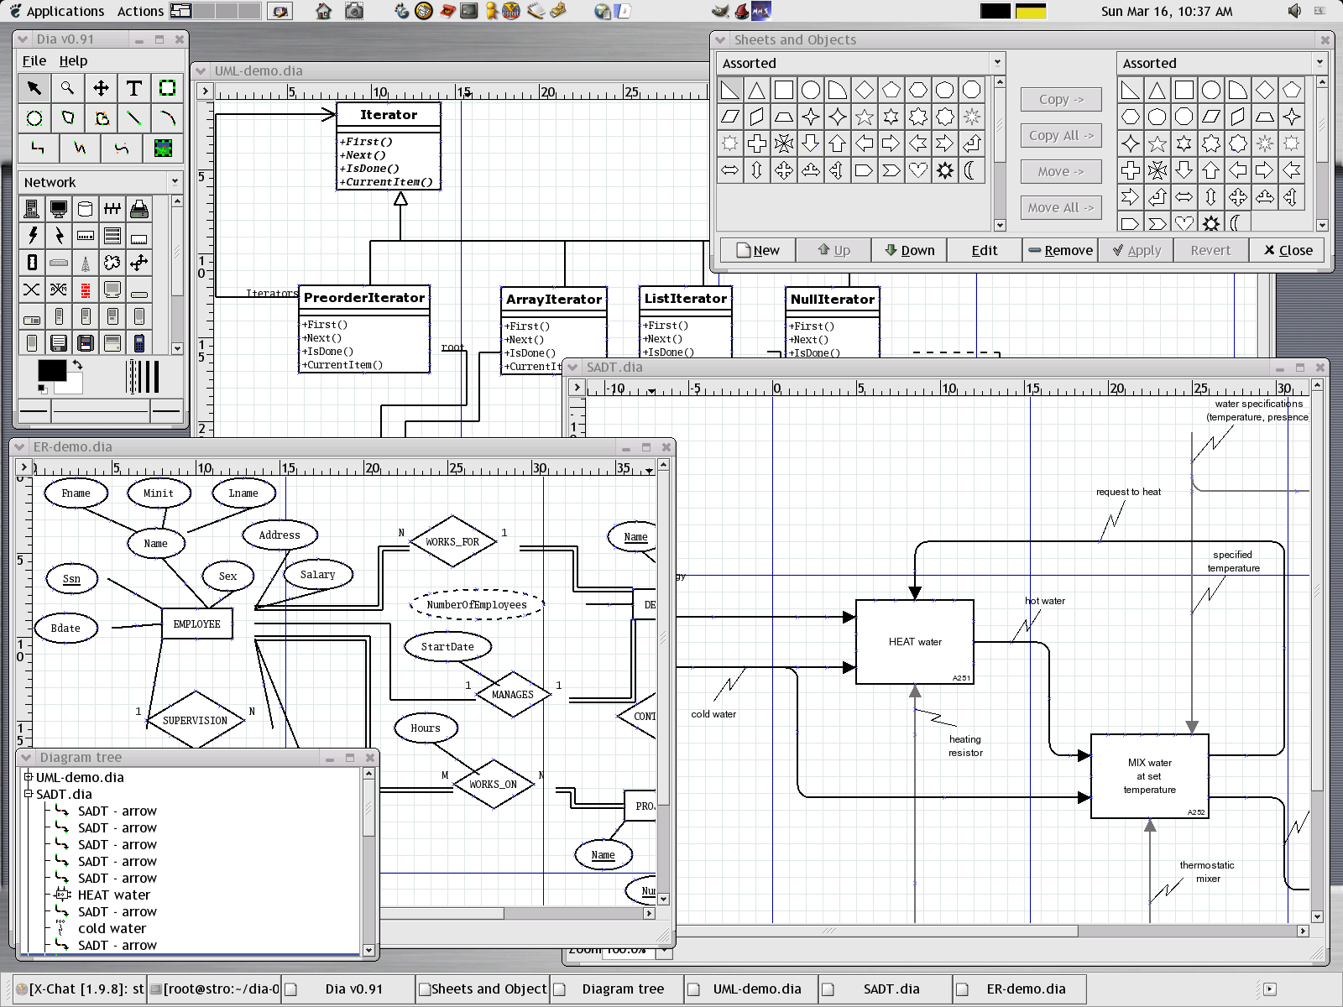Image resolution: width=1343 pixels, height=1007 pixels.
Task: Choose the red firewall network shape
Action: [86, 290]
